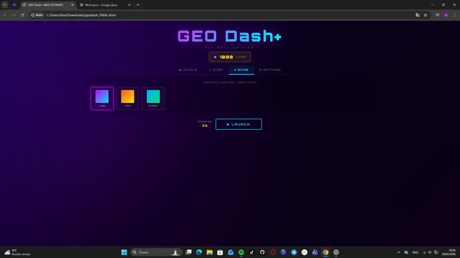Open Spotify from the taskbar
Screen dimensions: 460x258
tap(241, 252)
